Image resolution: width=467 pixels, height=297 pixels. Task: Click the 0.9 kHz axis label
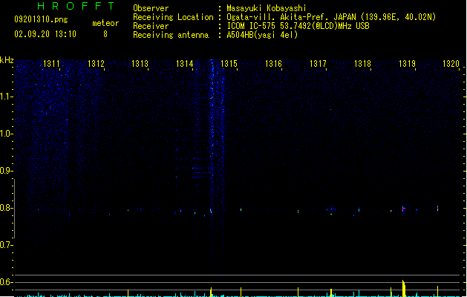(x=6, y=171)
